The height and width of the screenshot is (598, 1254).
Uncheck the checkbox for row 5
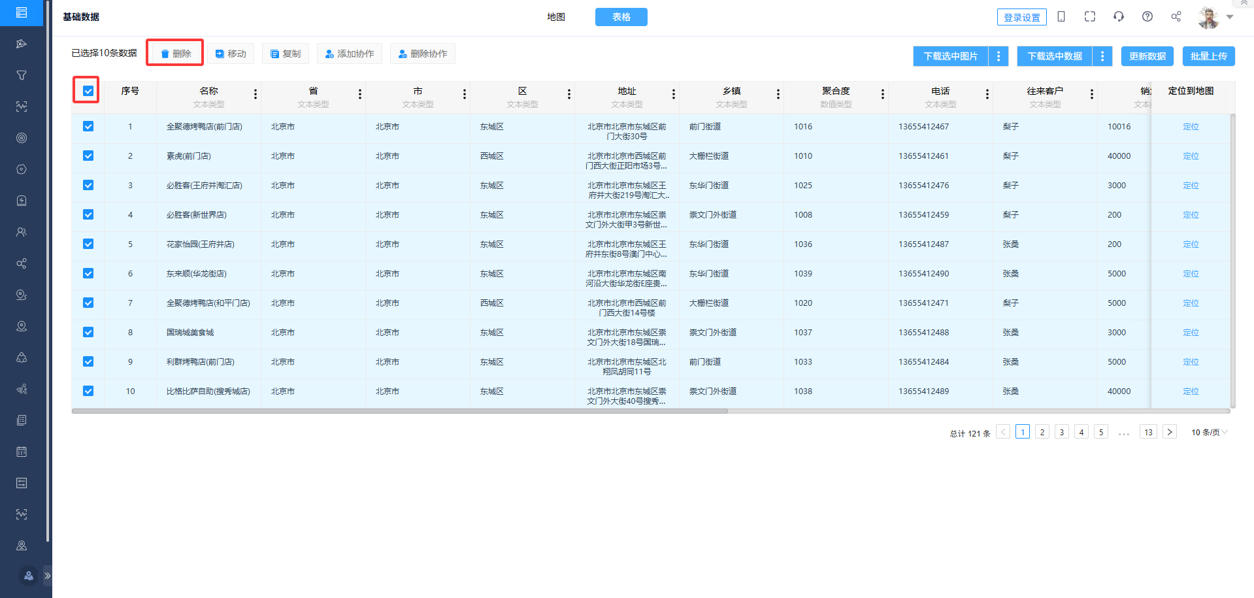pyautogui.click(x=88, y=244)
